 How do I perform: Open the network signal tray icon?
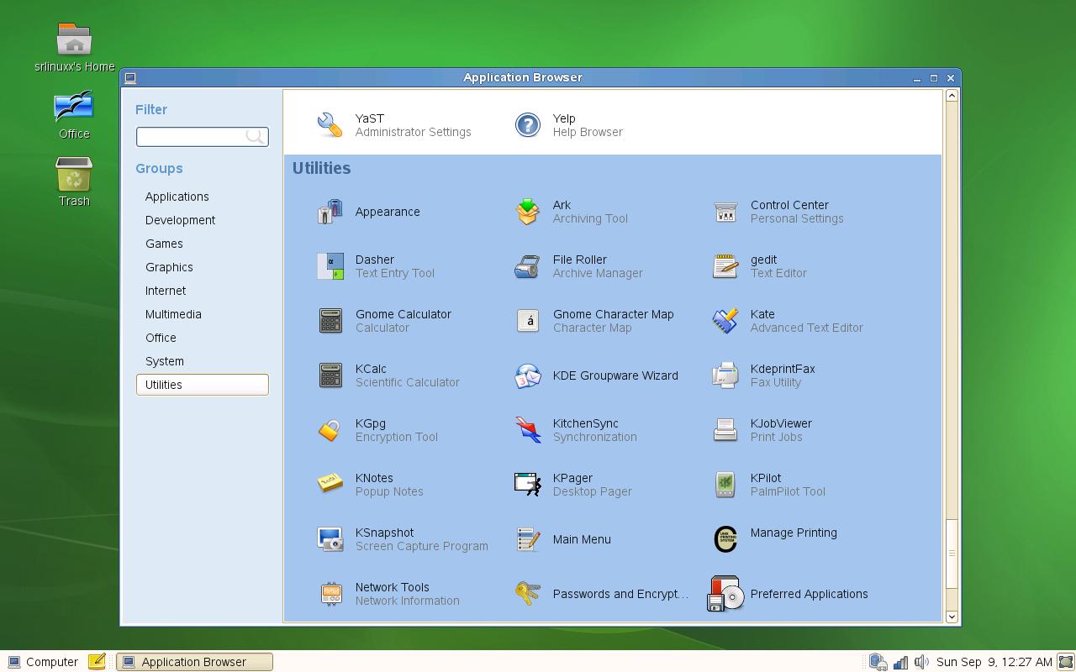coord(900,662)
